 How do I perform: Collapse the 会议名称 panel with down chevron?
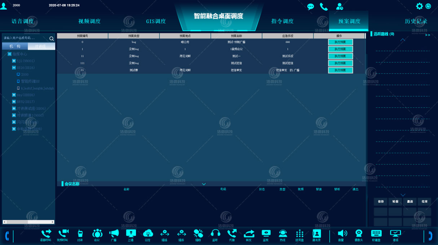pyautogui.click(x=204, y=184)
